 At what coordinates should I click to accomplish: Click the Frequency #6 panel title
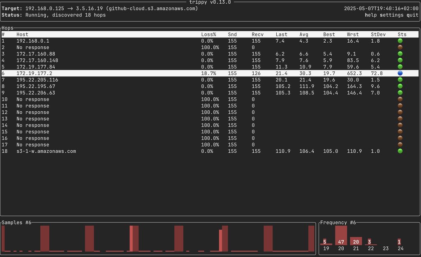338,223
